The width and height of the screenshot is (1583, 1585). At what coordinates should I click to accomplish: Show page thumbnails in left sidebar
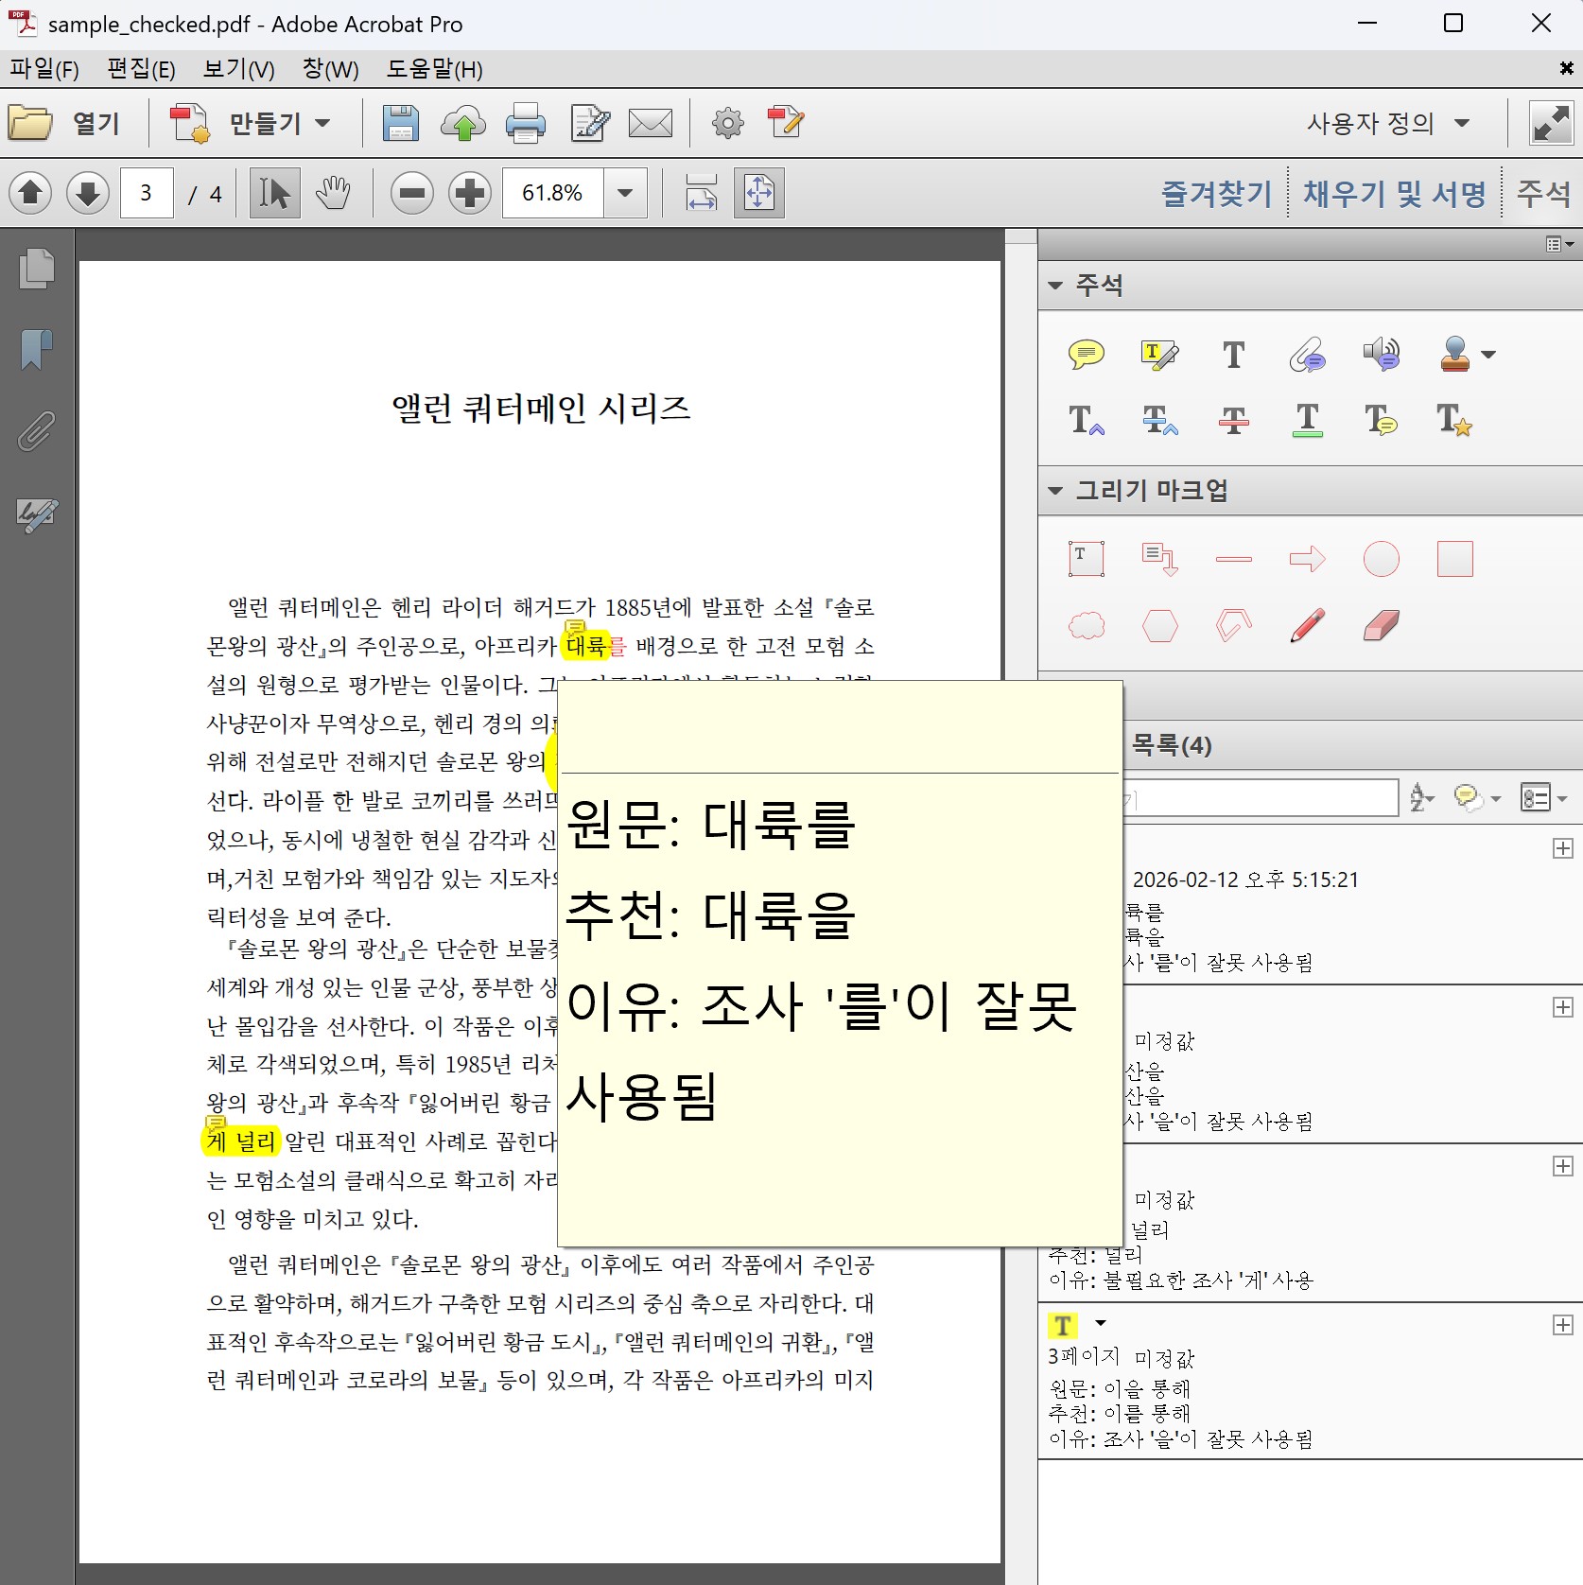coord(37,269)
